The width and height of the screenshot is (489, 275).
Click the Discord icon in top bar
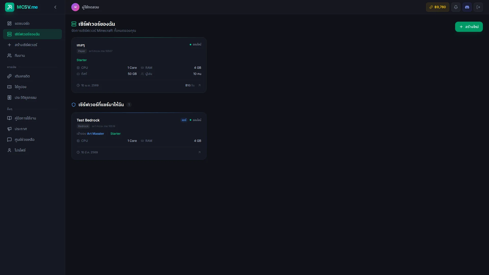467,7
